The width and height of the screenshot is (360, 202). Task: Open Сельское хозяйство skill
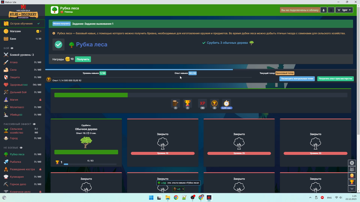pyautogui.click(x=22, y=130)
